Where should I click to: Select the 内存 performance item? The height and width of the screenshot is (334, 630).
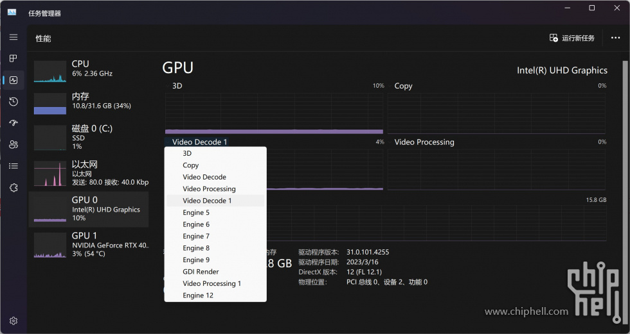point(89,103)
